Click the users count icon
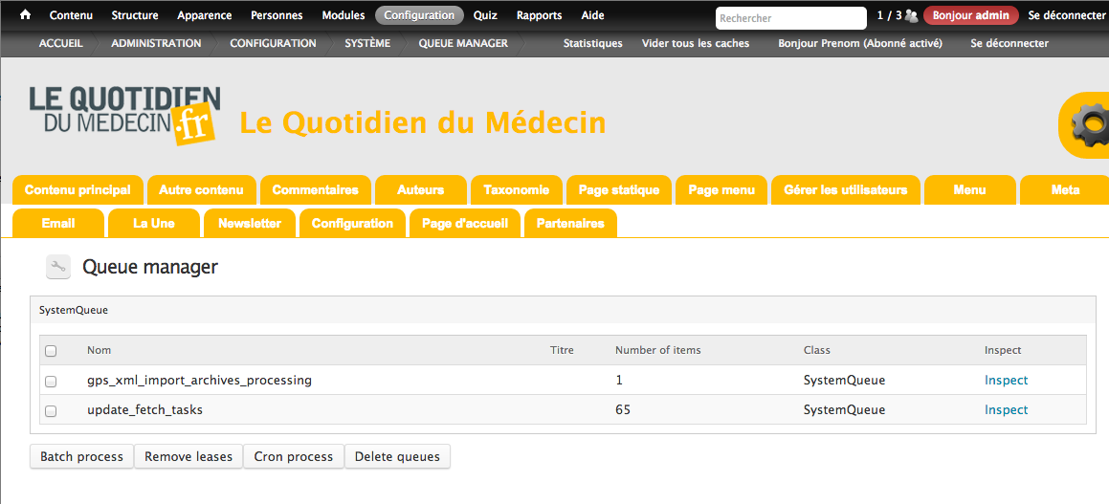1109x504 pixels. (x=911, y=16)
